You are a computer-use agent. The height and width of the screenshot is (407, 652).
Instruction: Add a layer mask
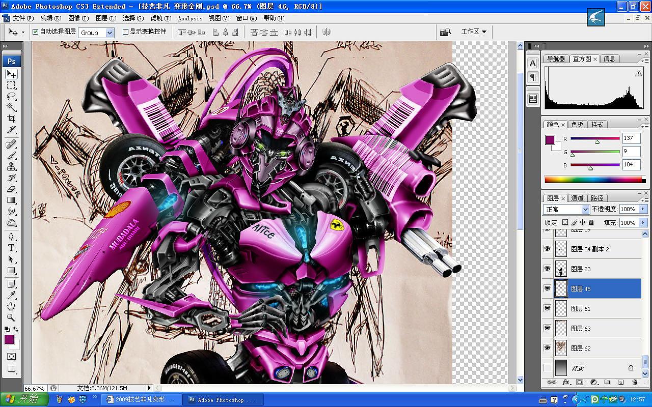coord(580,382)
